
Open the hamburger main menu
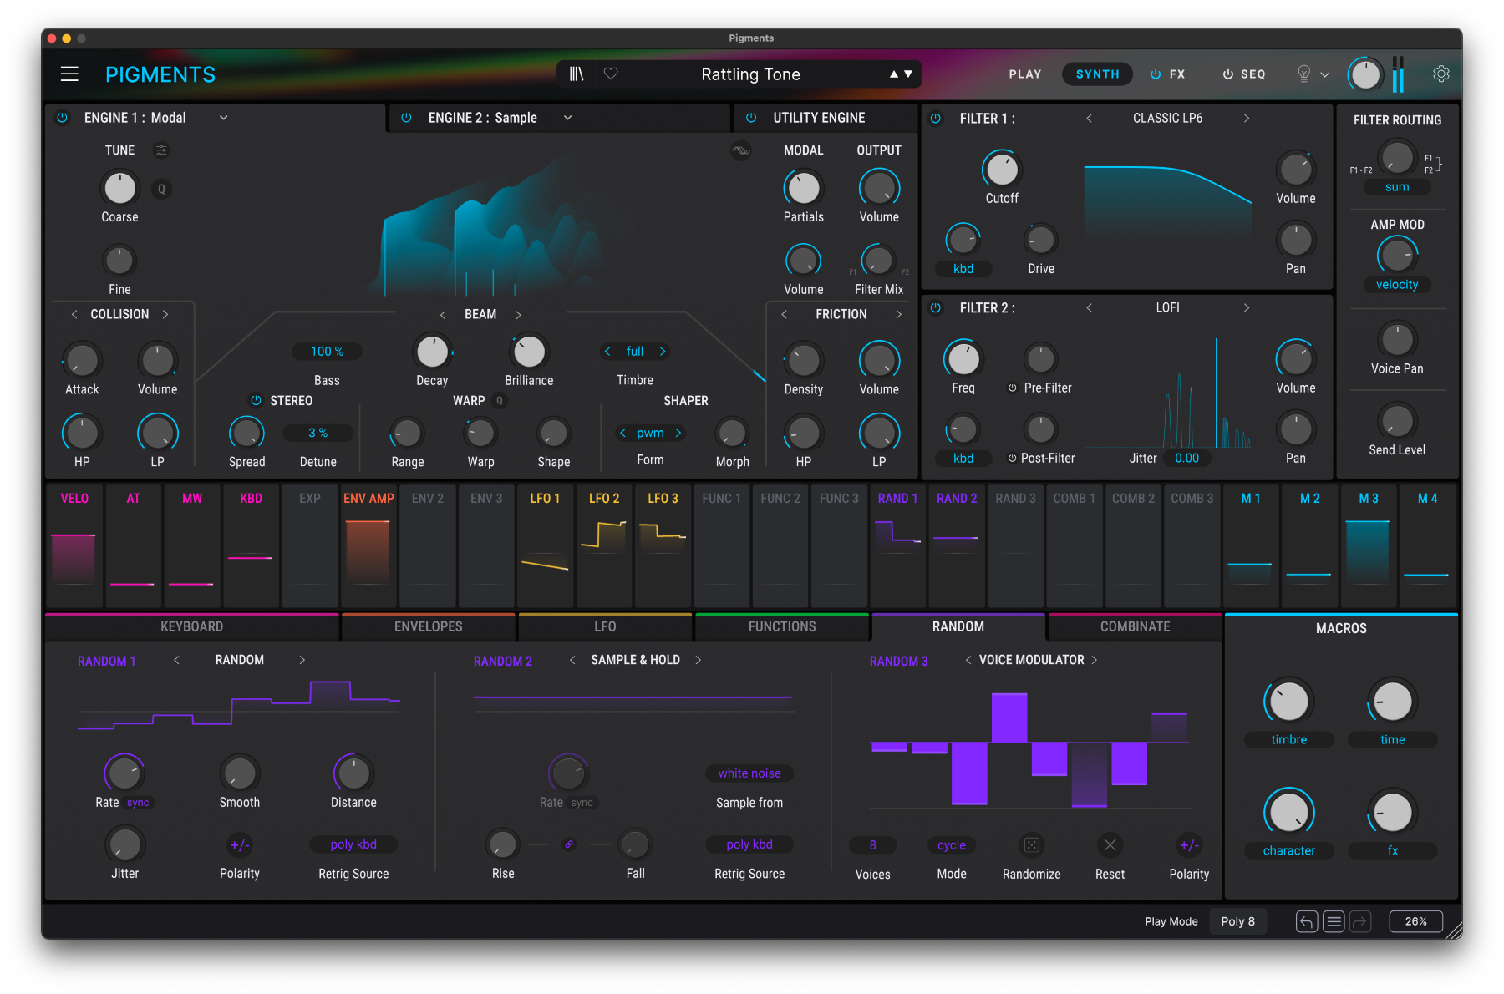tap(69, 74)
